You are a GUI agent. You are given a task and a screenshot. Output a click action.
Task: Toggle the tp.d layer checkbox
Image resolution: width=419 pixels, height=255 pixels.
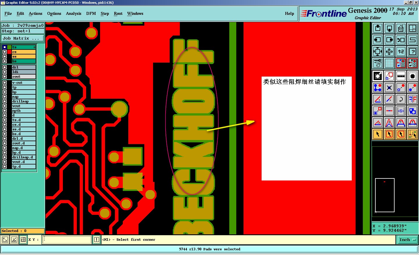pos(5,167)
